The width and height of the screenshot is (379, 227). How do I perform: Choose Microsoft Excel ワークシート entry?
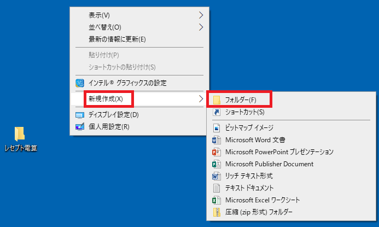[291, 200]
